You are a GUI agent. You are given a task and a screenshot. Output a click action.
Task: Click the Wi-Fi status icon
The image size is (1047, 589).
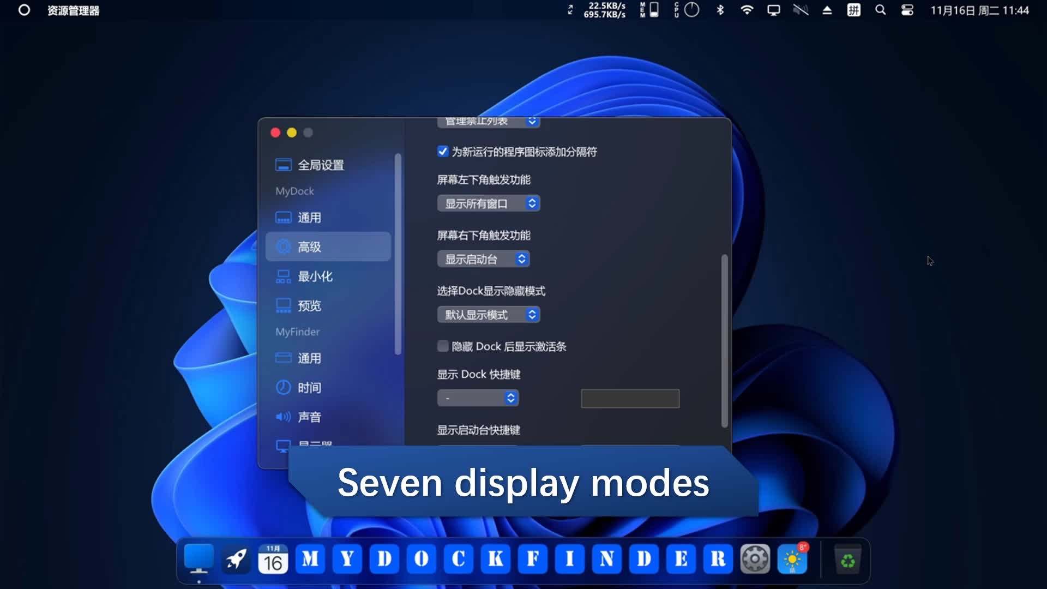pos(747,10)
